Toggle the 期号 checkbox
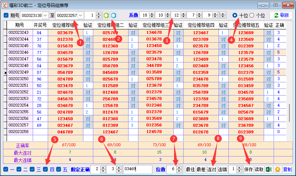This screenshot has height=176, width=296. click(x=6, y=15)
